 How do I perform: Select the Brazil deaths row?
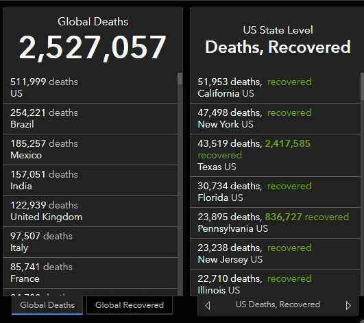tap(90, 119)
